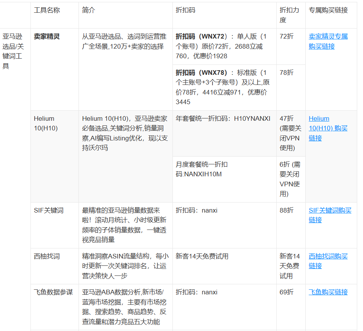Click the 西柚找词 intro mentioning ASIN流量结构
This screenshot has height=331, width=363.
click(x=125, y=266)
